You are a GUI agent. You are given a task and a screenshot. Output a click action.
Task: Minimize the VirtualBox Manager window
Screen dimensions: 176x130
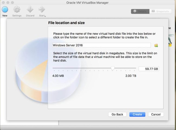click(7, 2)
